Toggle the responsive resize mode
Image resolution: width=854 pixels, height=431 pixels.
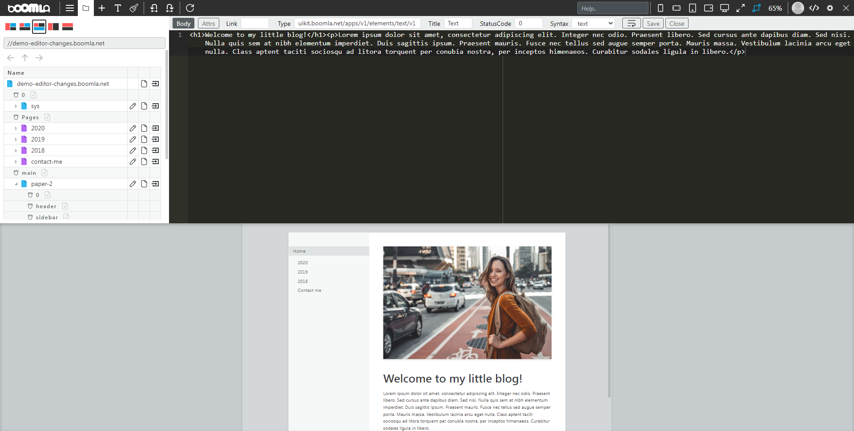coord(756,8)
